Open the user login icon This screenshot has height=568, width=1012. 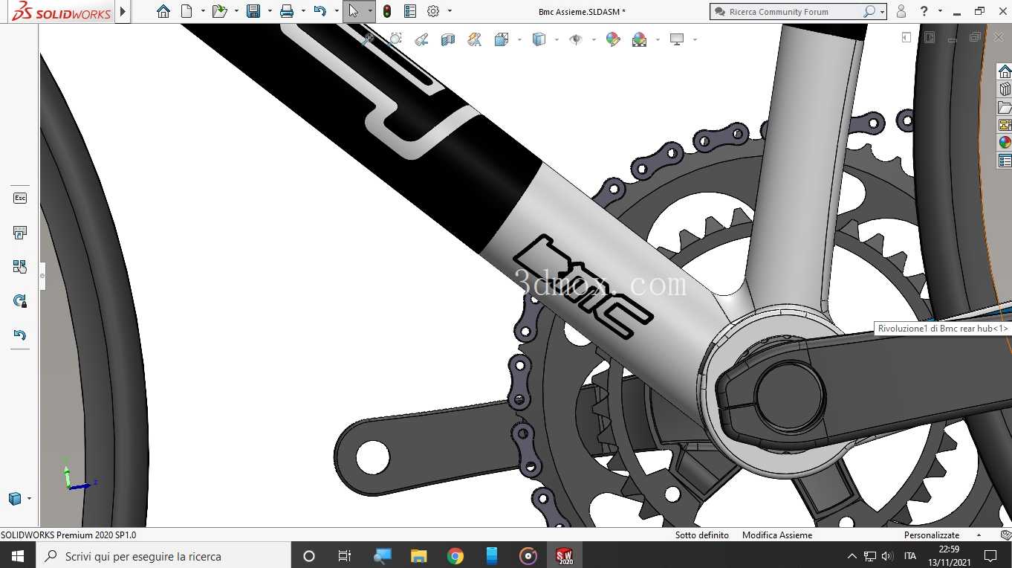coord(901,11)
